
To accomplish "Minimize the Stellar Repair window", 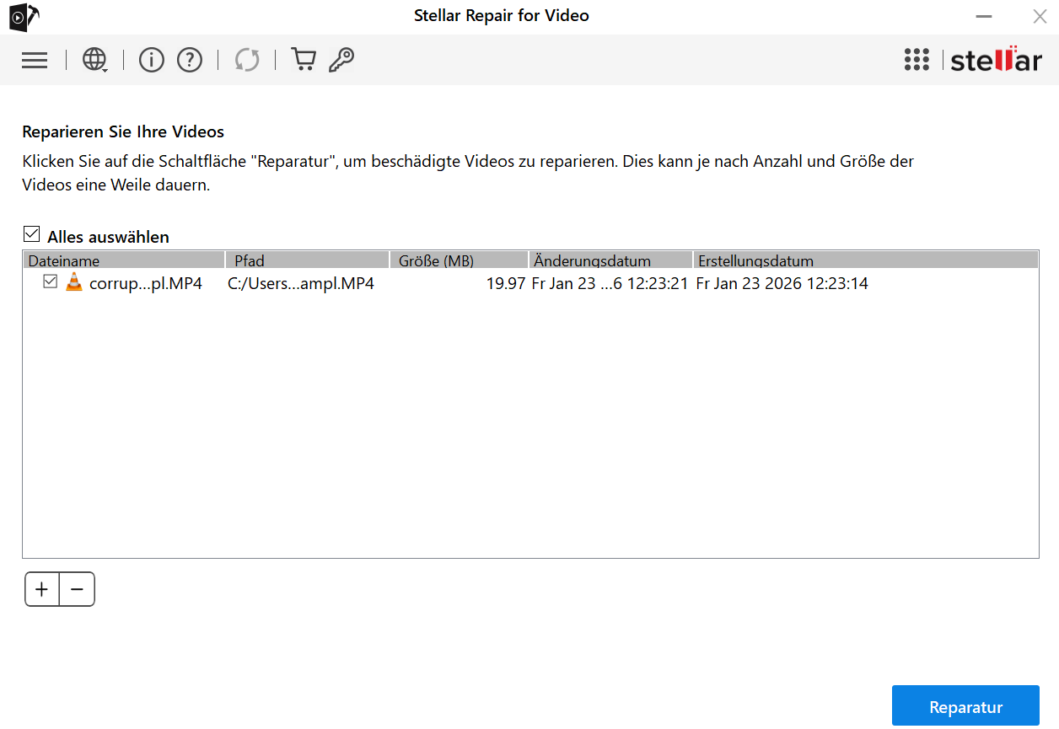I will (983, 16).
